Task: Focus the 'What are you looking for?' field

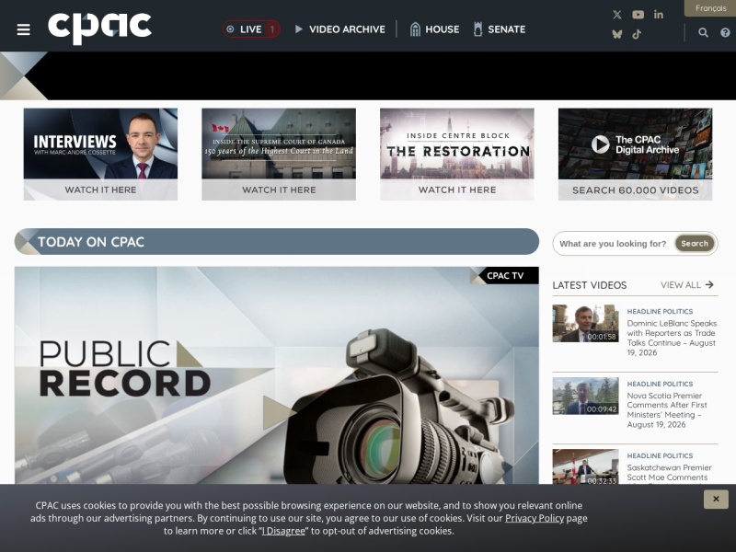Action: [x=613, y=244]
